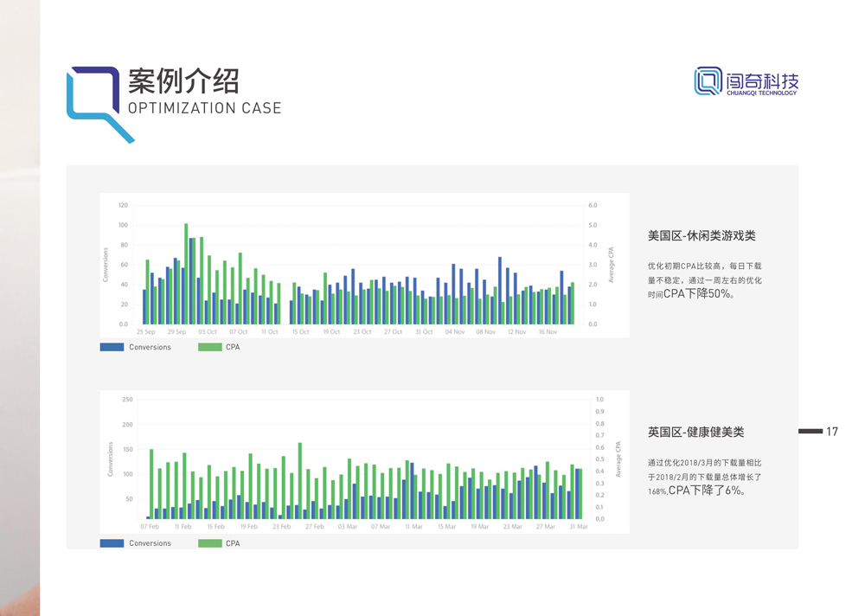Image resolution: width=865 pixels, height=616 pixels.
Task: Click the green CPA swatch under the bottom chart
Action: [209, 543]
